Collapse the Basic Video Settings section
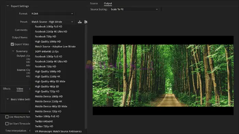This screenshot has height=134, width=239. click(x=8, y=99)
